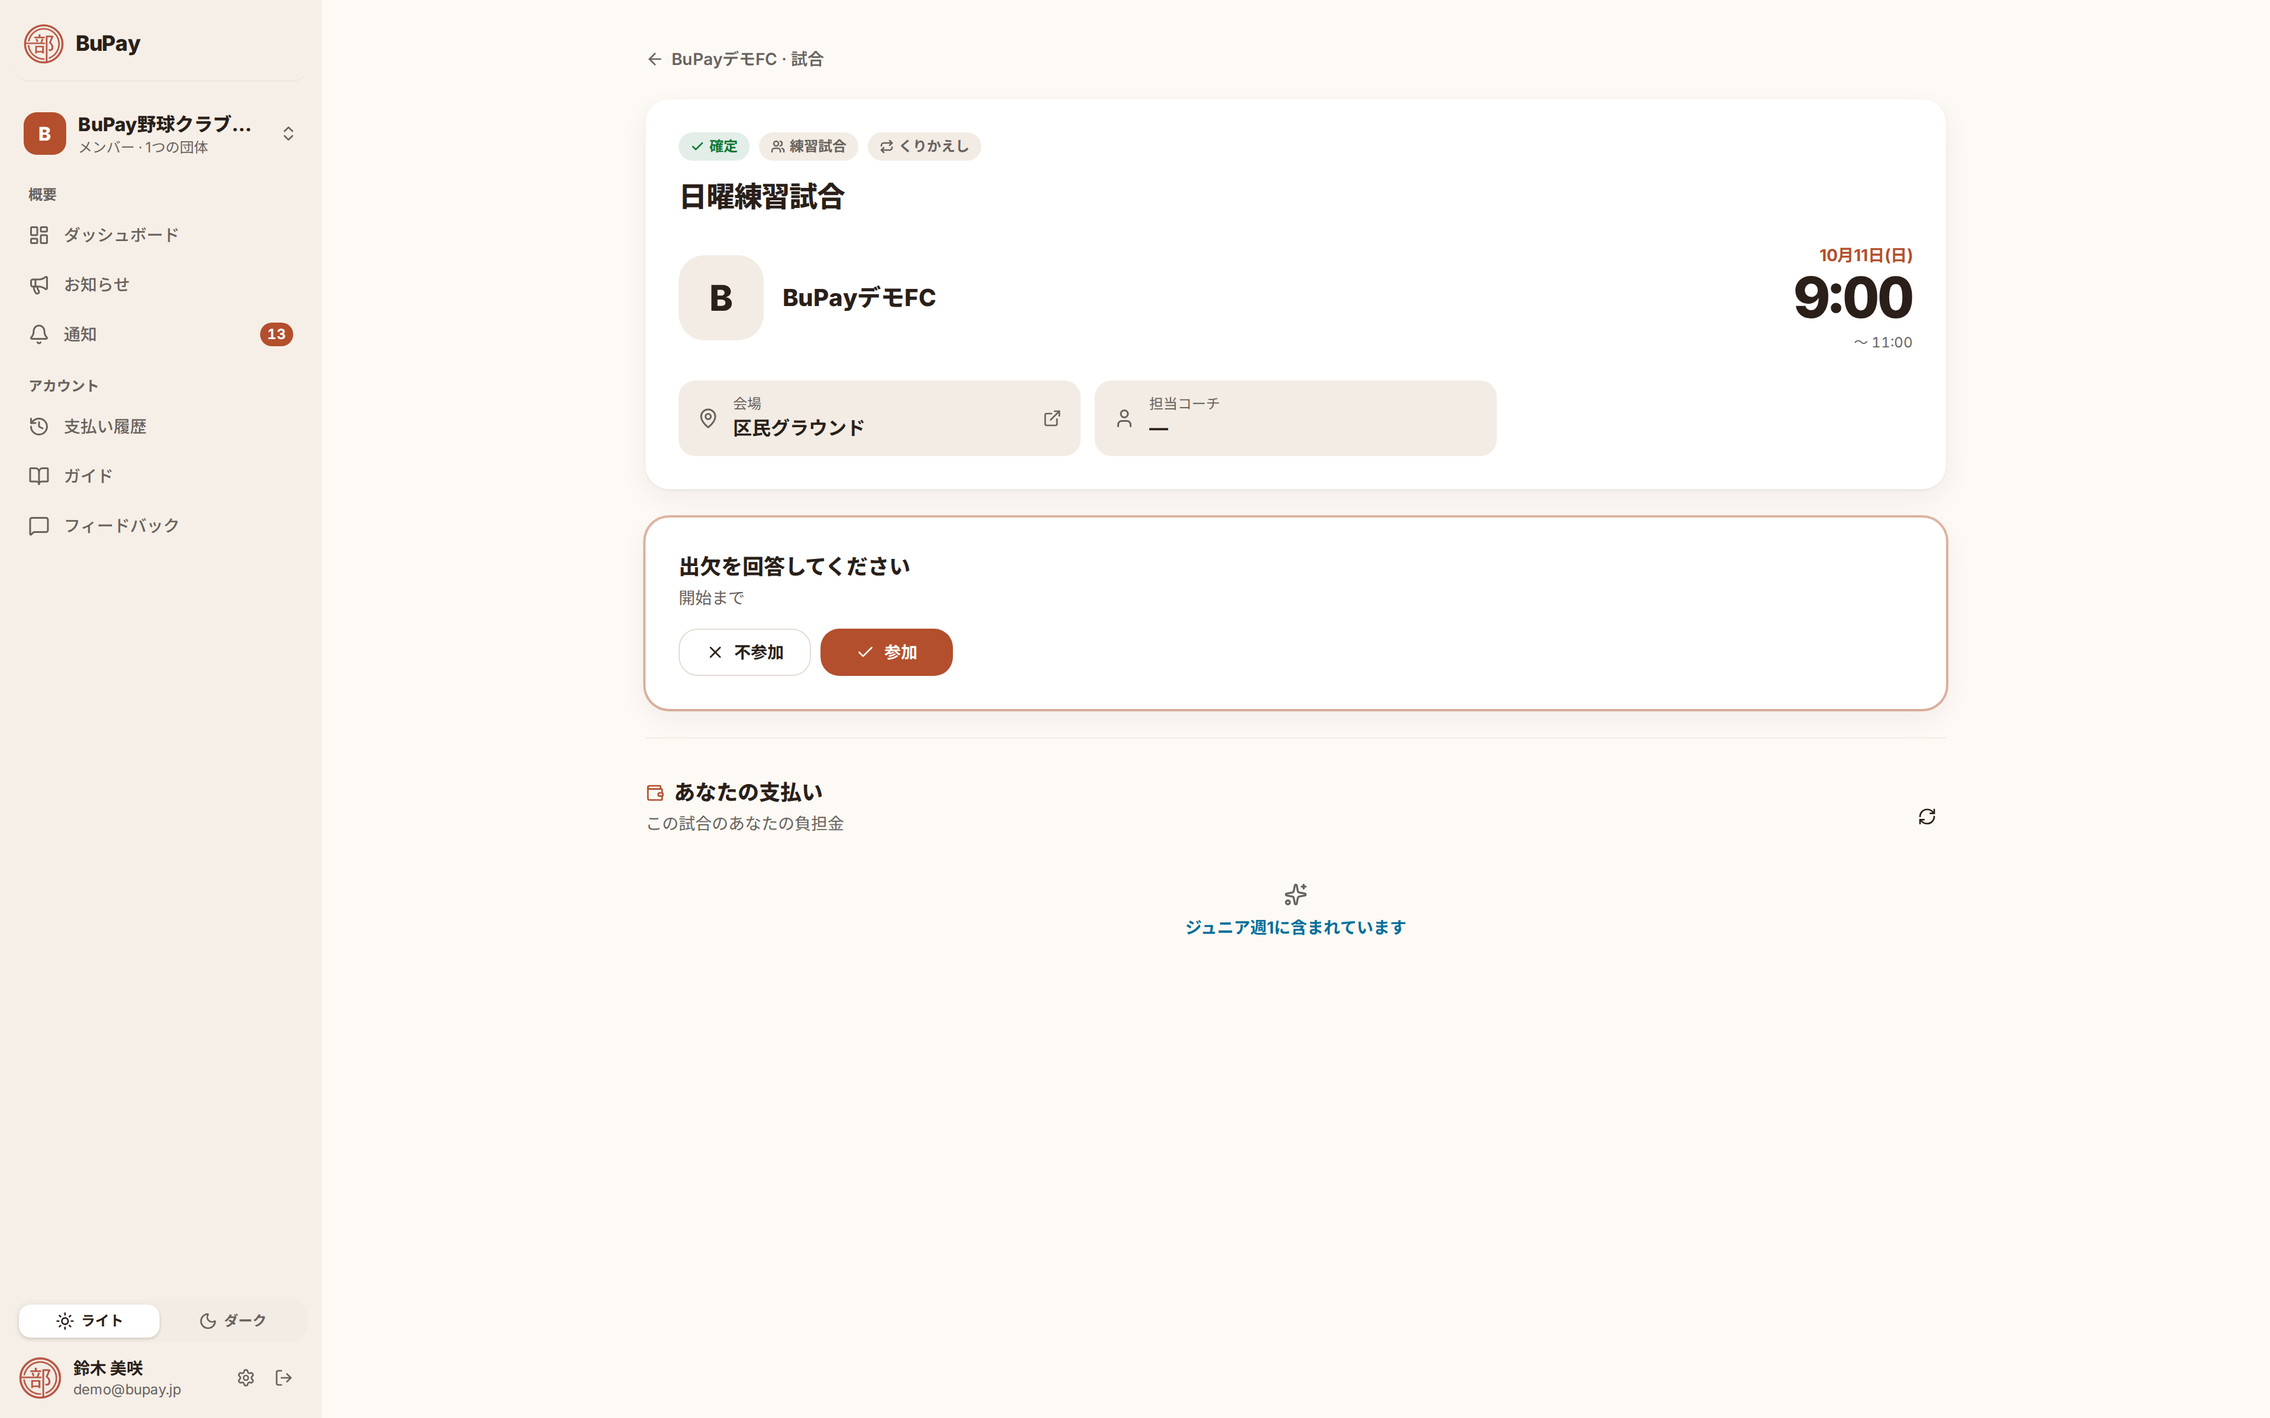This screenshot has height=1418, width=2270.
Task: Click the 不参加 decline button
Action: click(745, 652)
